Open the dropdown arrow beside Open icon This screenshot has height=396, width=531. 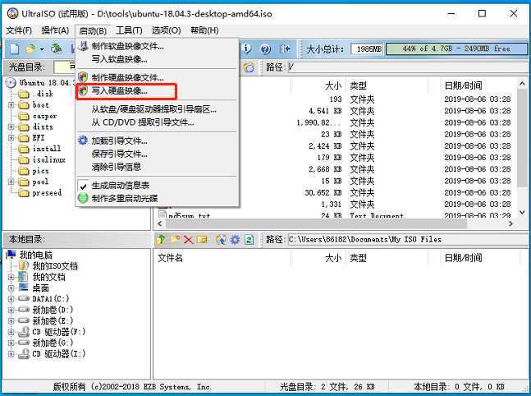(x=42, y=49)
